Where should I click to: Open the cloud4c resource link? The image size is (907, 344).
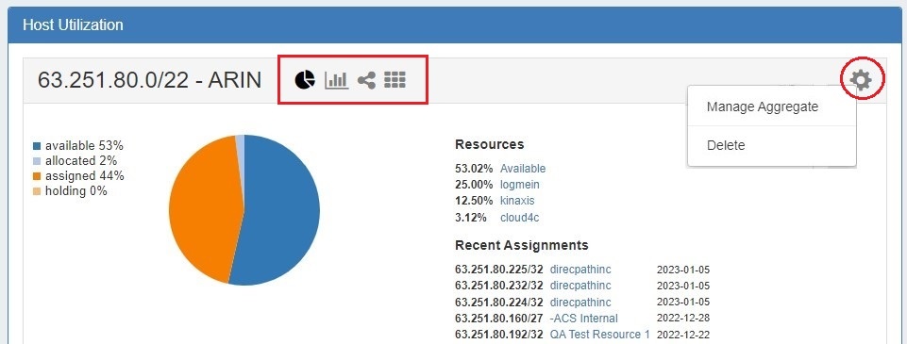[519, 218]
